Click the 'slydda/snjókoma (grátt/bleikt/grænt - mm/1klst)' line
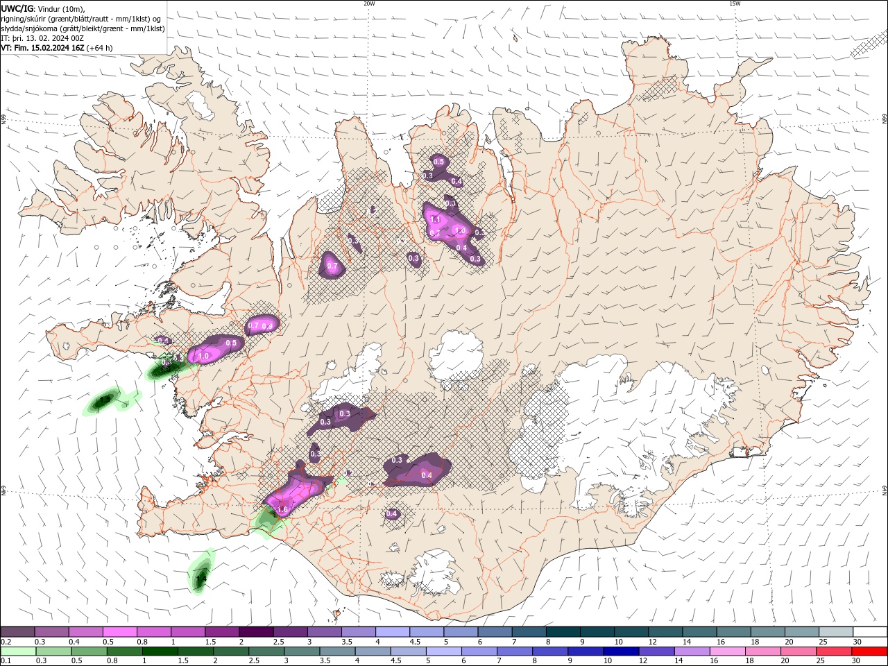This screenshot has width=888, height=666. tap(83, 28)
